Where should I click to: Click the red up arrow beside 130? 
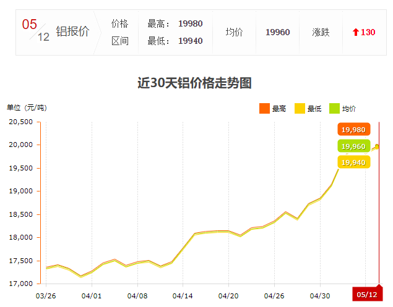355,32
